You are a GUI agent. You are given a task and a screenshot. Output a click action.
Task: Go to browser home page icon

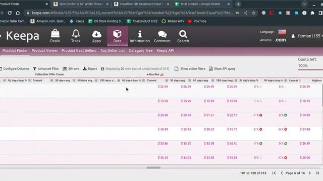[x=18, y=13]
